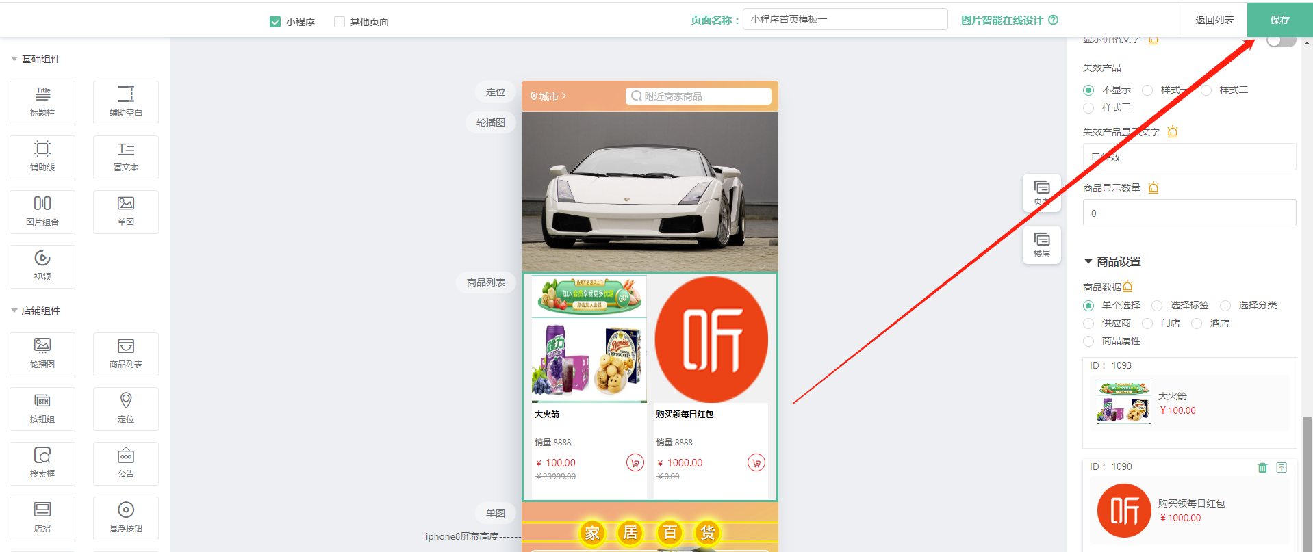Select the 选择分类 radio option

1225,306
